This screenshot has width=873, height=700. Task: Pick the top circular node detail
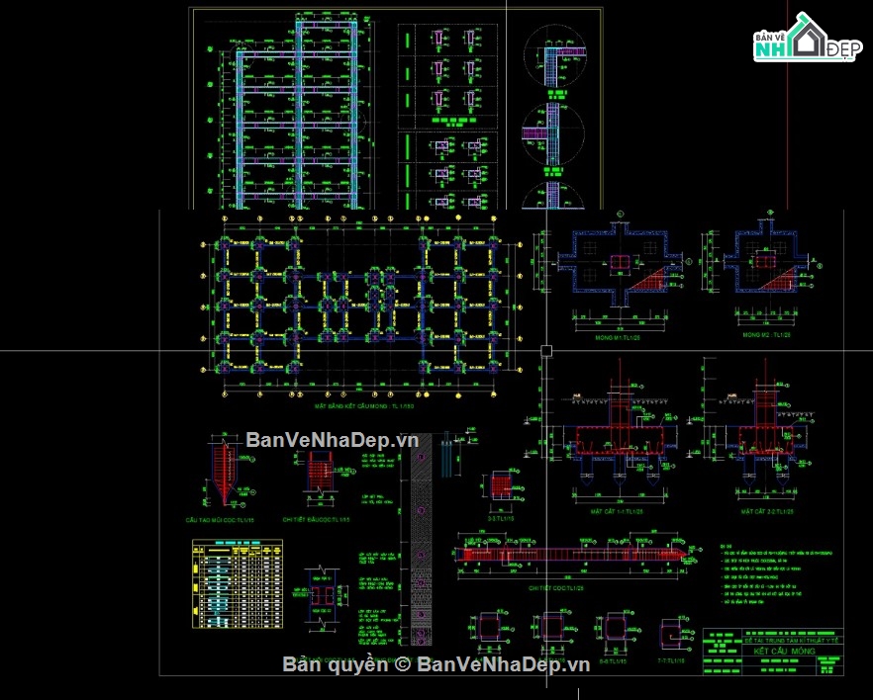[x=554, y=56]
